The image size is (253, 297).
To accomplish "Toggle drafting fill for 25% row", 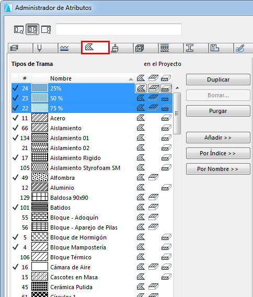I will (x=141, y=88).
